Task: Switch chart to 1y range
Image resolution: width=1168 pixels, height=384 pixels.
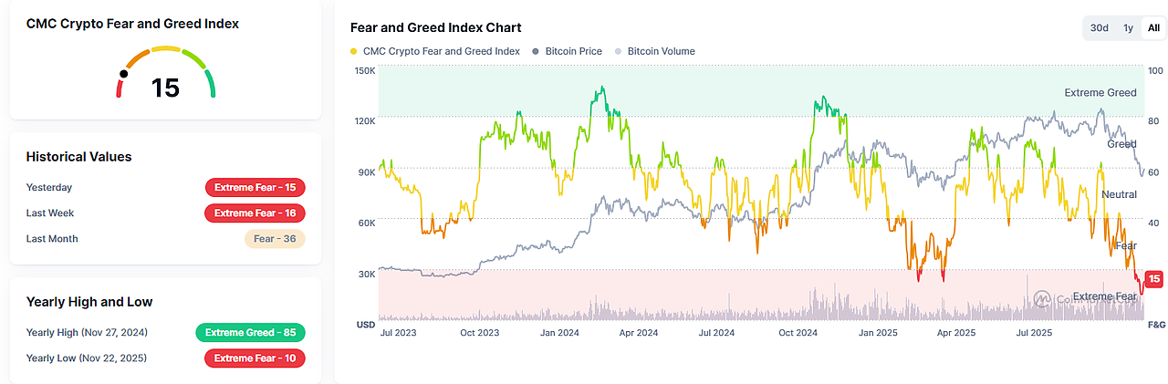Action: [1128, 28]
